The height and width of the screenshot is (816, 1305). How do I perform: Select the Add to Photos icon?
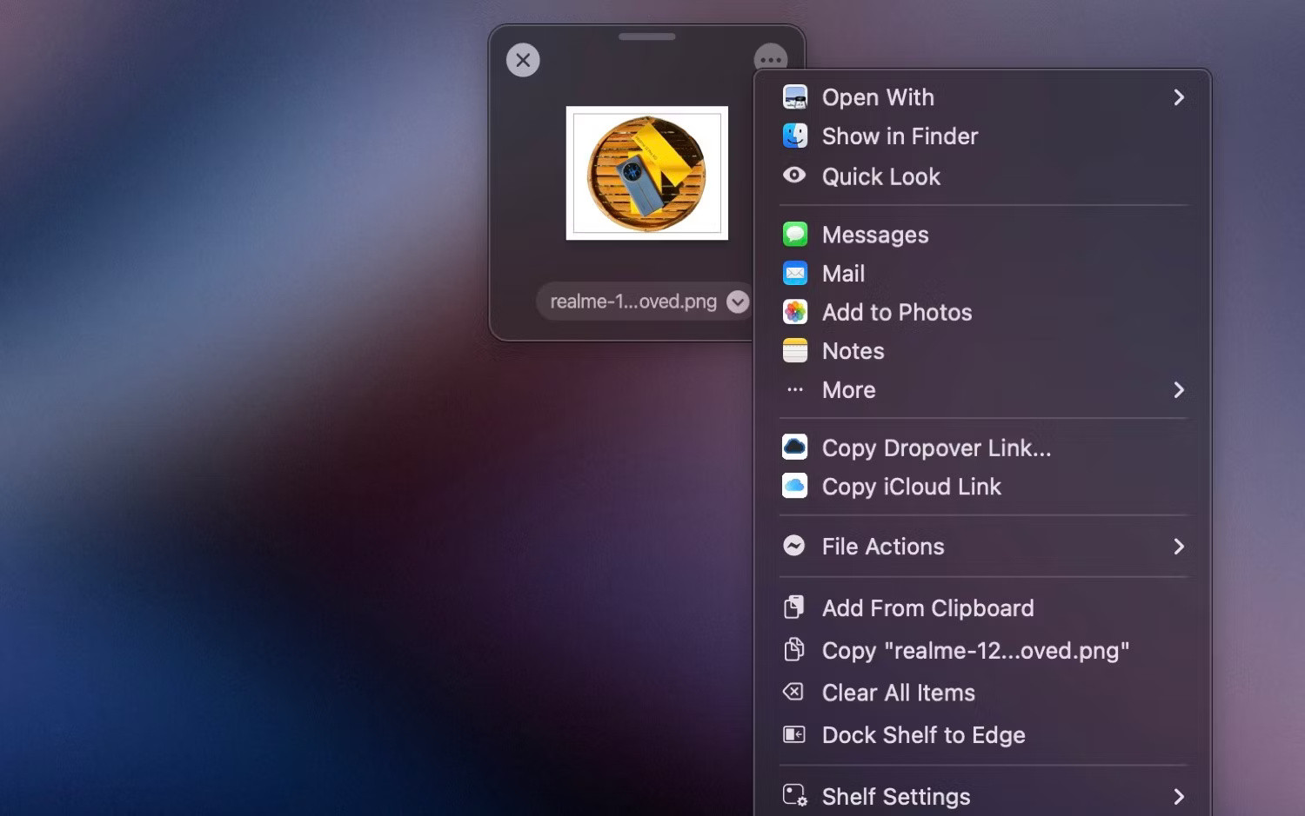click(x=794, y=311)
